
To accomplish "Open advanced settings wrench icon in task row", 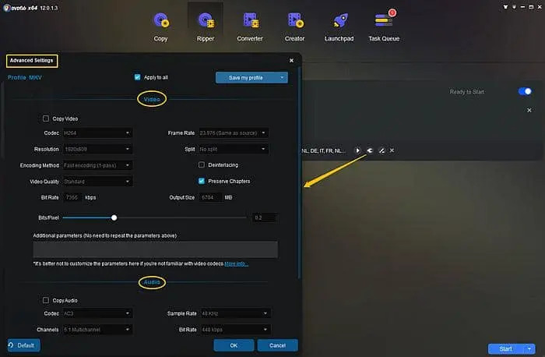I will point(370,150).
